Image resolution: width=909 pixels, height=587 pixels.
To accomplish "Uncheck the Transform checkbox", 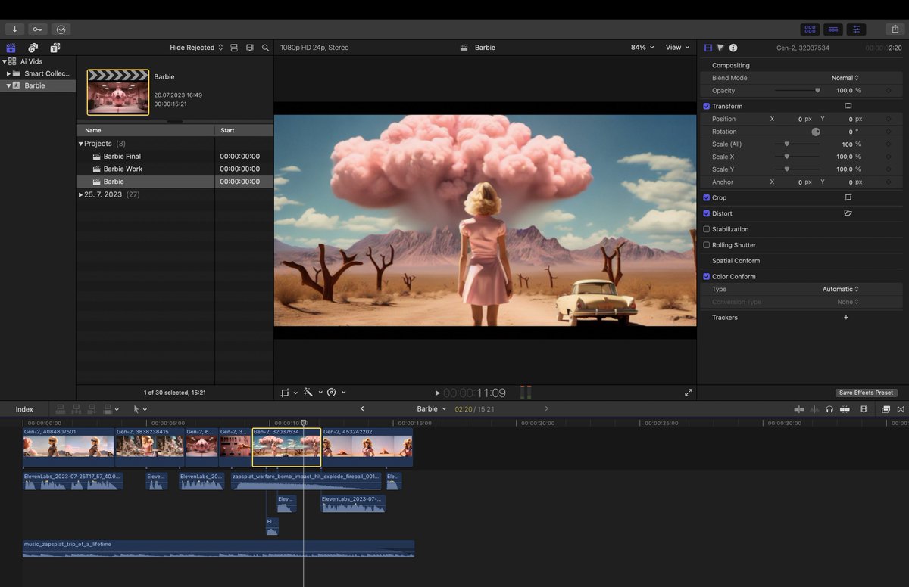I will pyautogui.click(x=707, y=107).
